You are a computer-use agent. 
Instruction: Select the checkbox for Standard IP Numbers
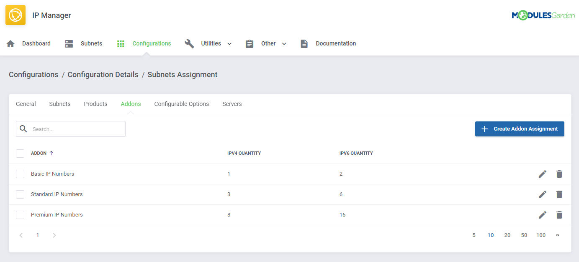(20, 194)
